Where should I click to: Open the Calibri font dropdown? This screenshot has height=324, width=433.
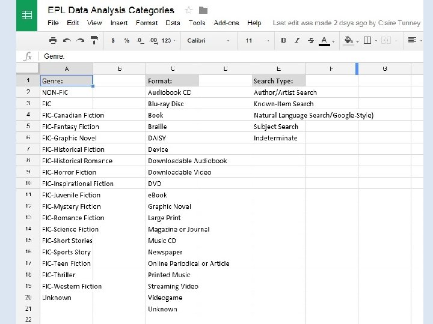click(209, 41)
